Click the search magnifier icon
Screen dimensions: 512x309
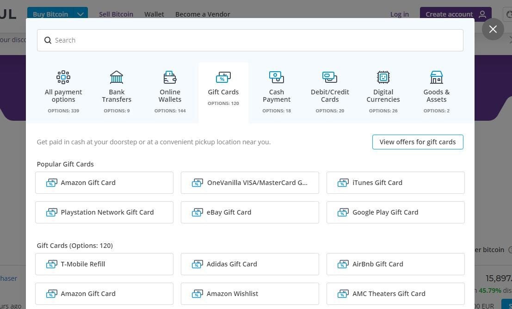click(48, 40)
